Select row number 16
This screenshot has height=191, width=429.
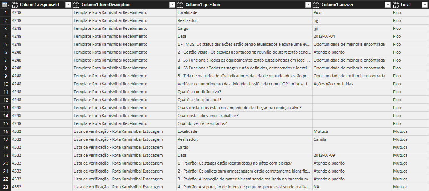(5, 131)
